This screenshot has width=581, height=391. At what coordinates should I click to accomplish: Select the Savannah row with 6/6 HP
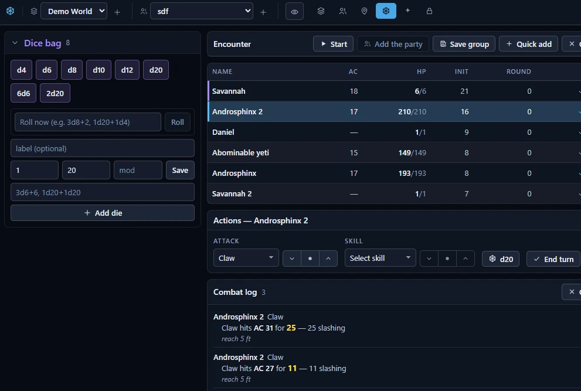[x=394, y=91]
